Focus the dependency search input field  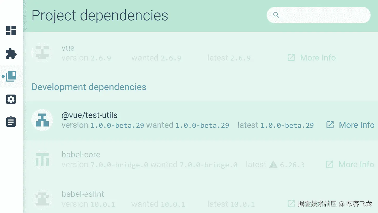pos(323,15)
